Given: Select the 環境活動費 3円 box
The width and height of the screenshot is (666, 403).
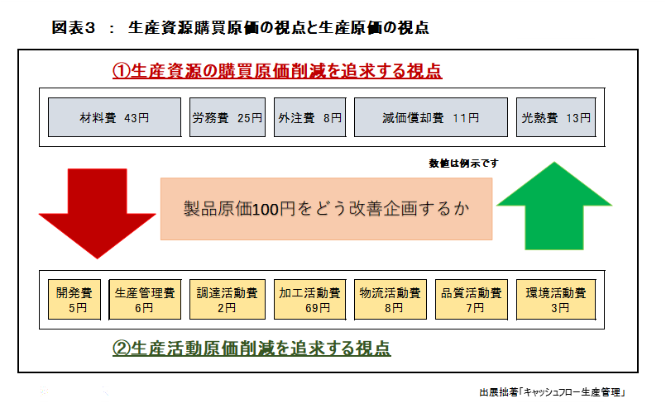Looking at the screenshot, I should [556, 299].
